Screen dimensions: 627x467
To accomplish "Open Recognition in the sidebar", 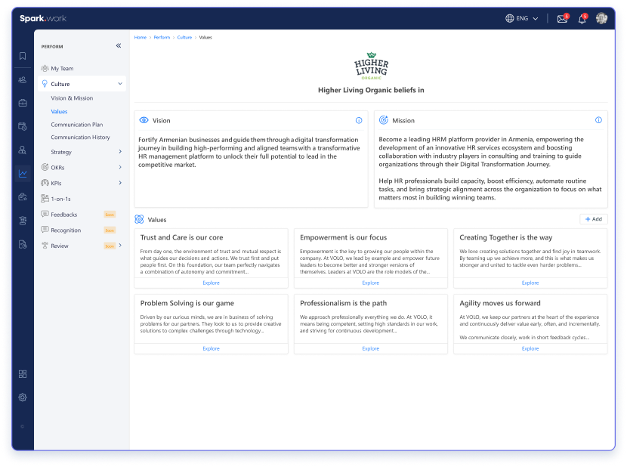I will [66, 230].
